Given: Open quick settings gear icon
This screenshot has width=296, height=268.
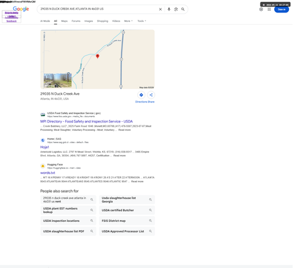Looking at the screenshot, I should pyautogui.click(x=261, y=9).
